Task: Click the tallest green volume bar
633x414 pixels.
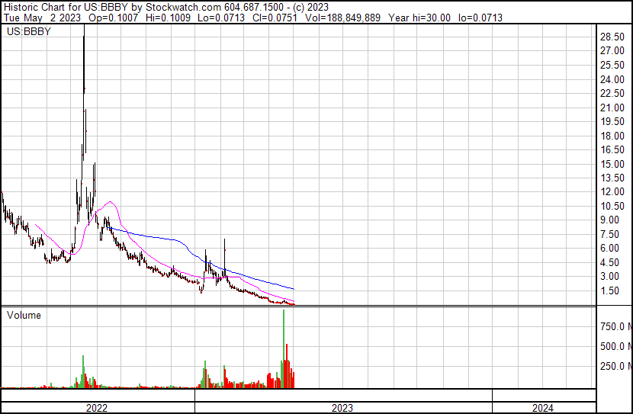Action: (284, 348)
